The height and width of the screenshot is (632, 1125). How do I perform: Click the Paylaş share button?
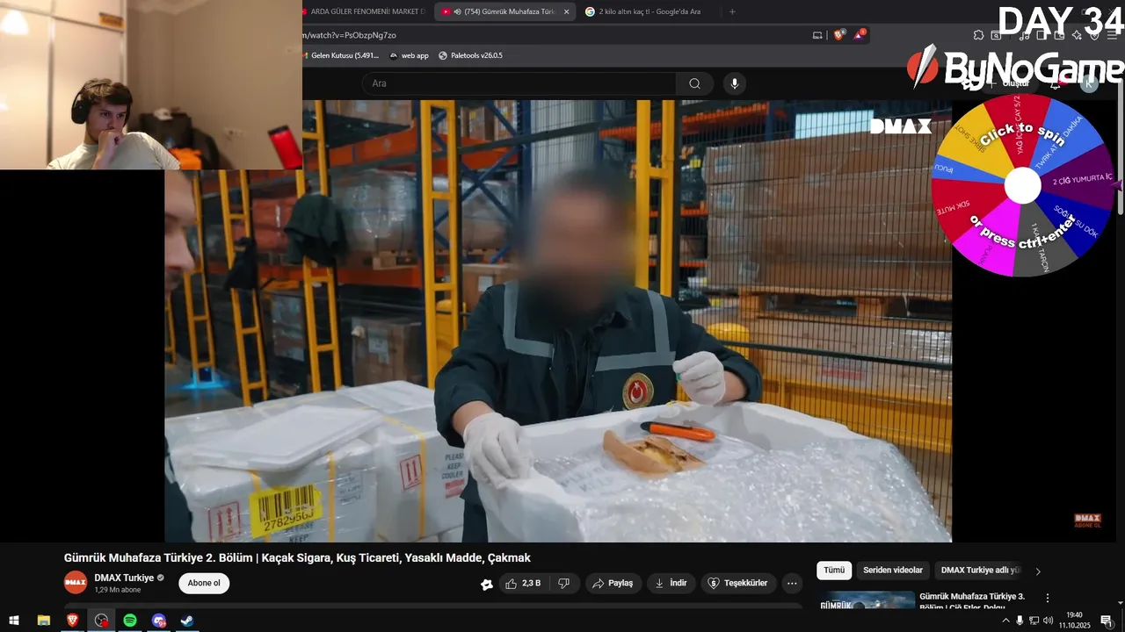(613, 583)
